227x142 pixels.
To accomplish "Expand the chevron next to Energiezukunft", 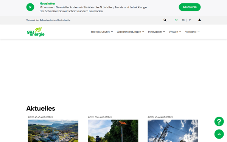I will pyautogui.click(x=112, y=32).
